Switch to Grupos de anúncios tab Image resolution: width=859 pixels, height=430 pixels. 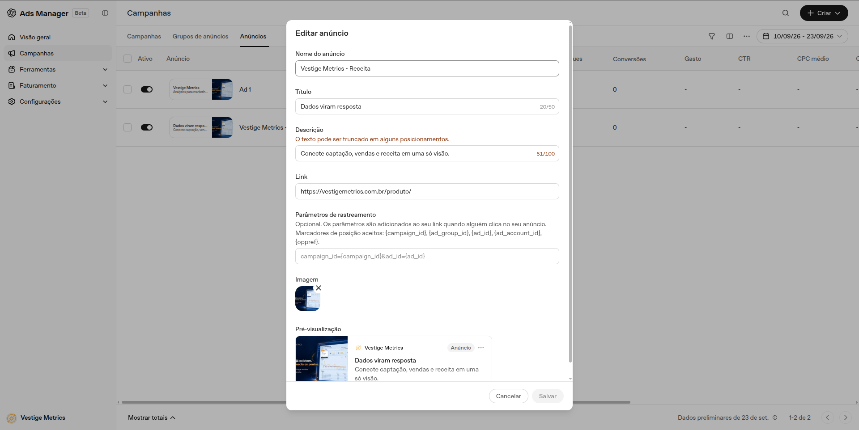click(200, 36)
